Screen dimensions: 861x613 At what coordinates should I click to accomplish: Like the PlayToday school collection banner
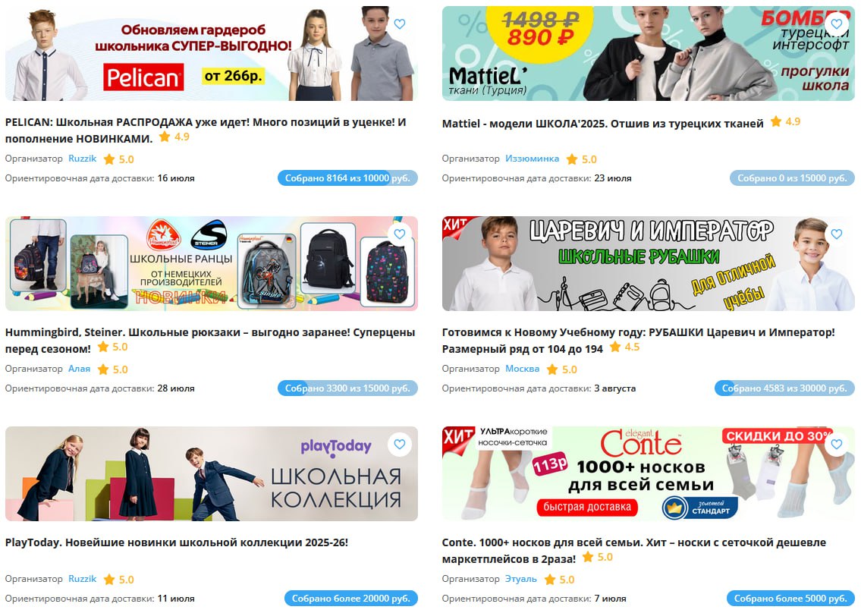[400, 445]
